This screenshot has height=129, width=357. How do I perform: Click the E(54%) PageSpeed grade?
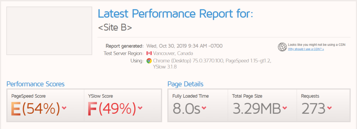[x=36, y=109]
